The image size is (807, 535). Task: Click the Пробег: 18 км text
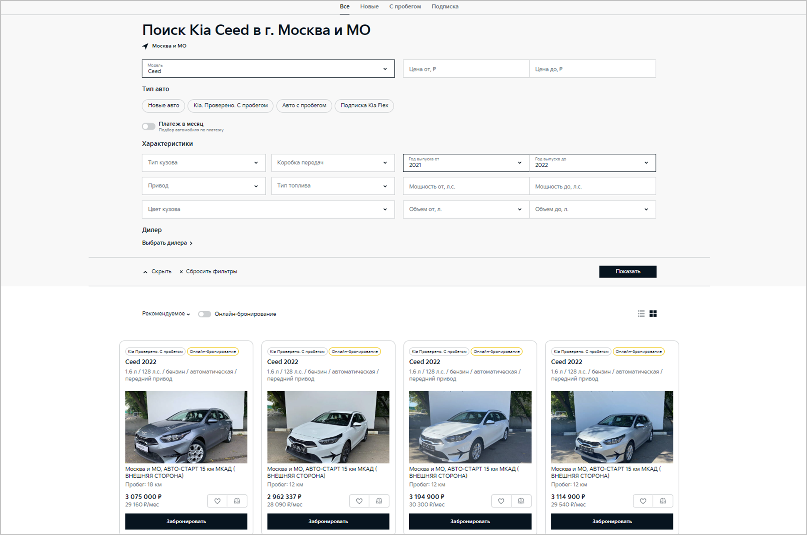coord(144,485)
